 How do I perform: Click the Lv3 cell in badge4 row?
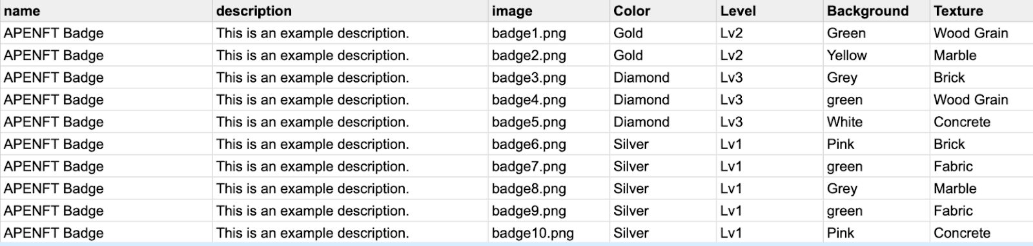[x=770, y=100]
